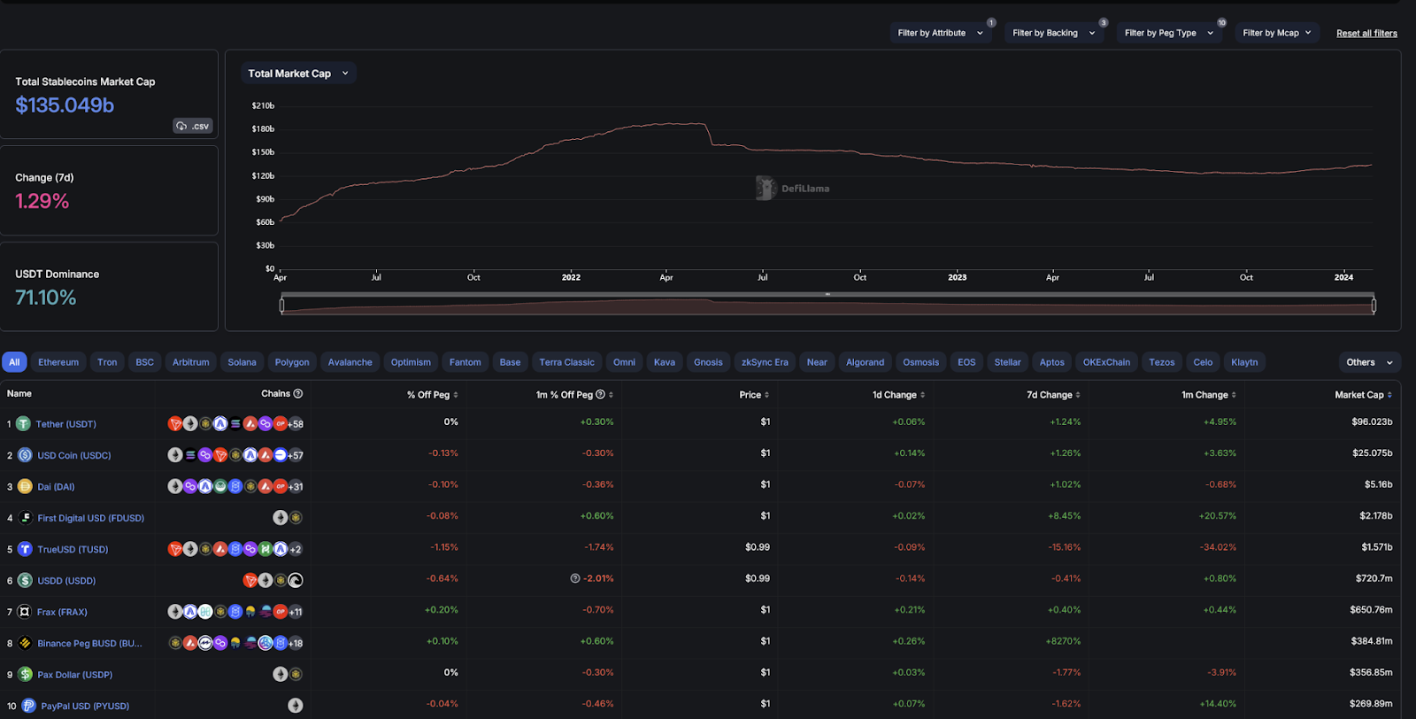Screen dimensions: 1416x719
Task: Click the 71.10% USDT dominance value
Action: click(45, 298)
